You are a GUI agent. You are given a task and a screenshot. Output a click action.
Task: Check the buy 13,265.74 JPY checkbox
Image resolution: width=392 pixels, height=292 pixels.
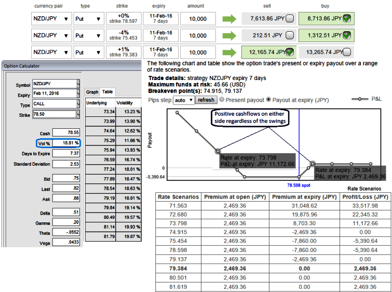346,52
